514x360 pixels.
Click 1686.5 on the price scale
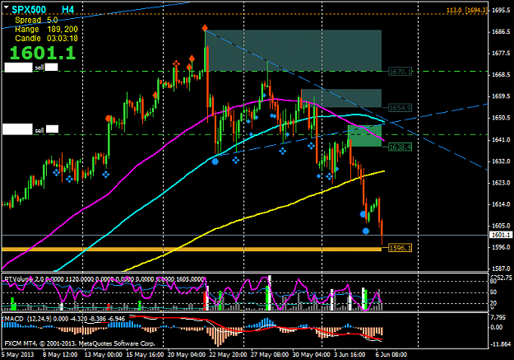point(501,32)
